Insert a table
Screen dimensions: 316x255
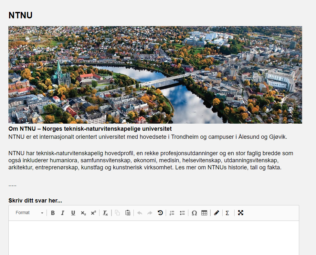click(204, 213)
